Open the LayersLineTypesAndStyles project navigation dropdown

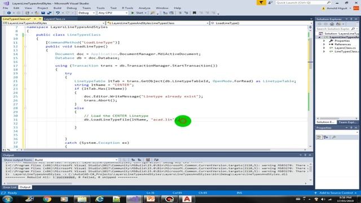(x=54, y=23)
